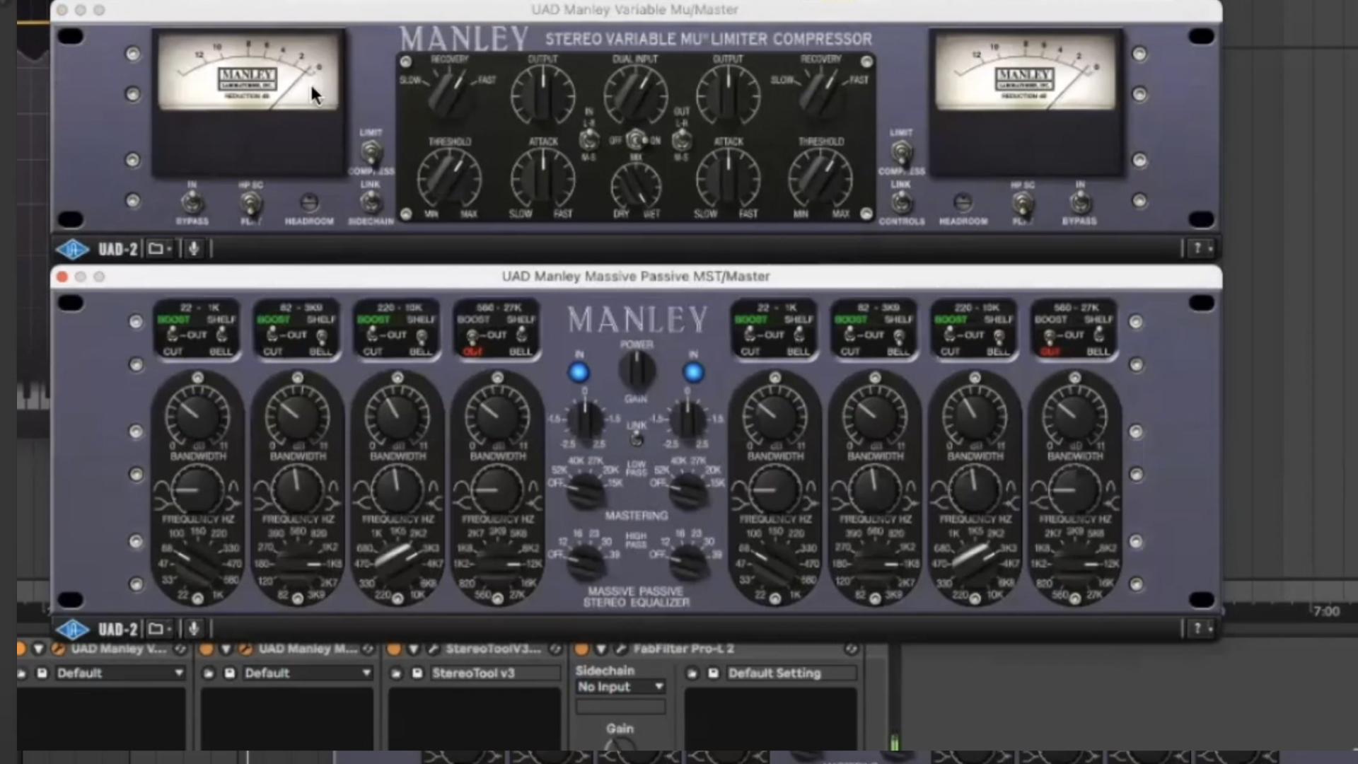The image size is (1358, 764).
Task: Click microphone icon in Variable Mu toolbar
Action: pos(193,249)
